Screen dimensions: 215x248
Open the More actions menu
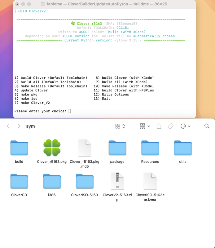click(186, 126)
